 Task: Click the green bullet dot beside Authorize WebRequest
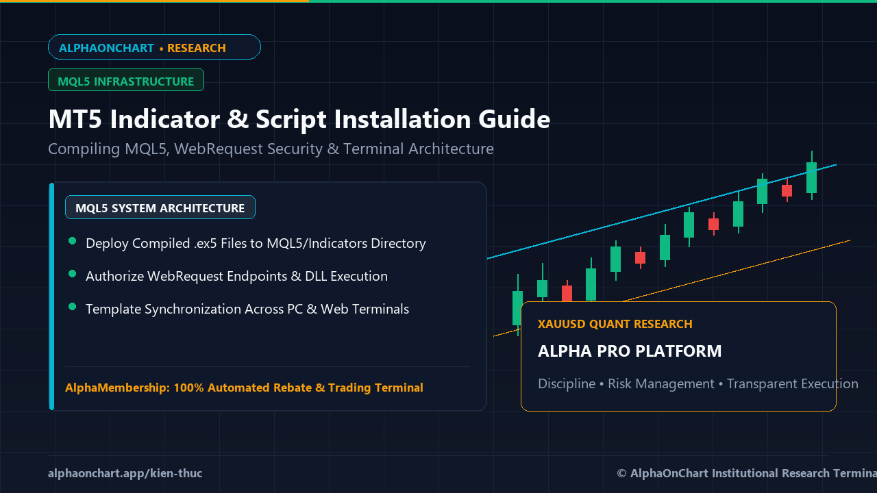[x=72, y=274]
